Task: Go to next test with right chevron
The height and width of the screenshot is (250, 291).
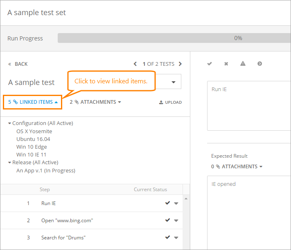Action: [x=180, y=64]
